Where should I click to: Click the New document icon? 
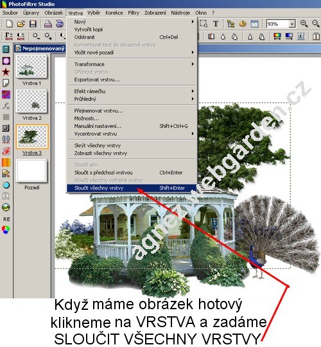pos(9,24)
